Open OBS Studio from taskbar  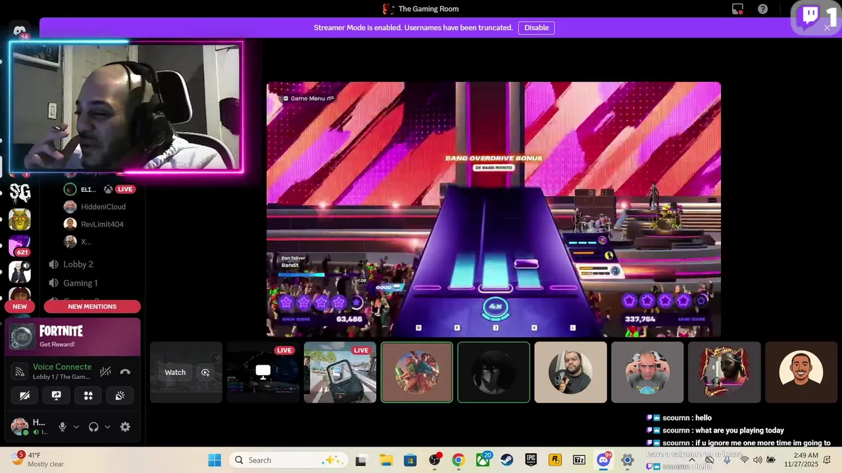click(x=434, y=460)
